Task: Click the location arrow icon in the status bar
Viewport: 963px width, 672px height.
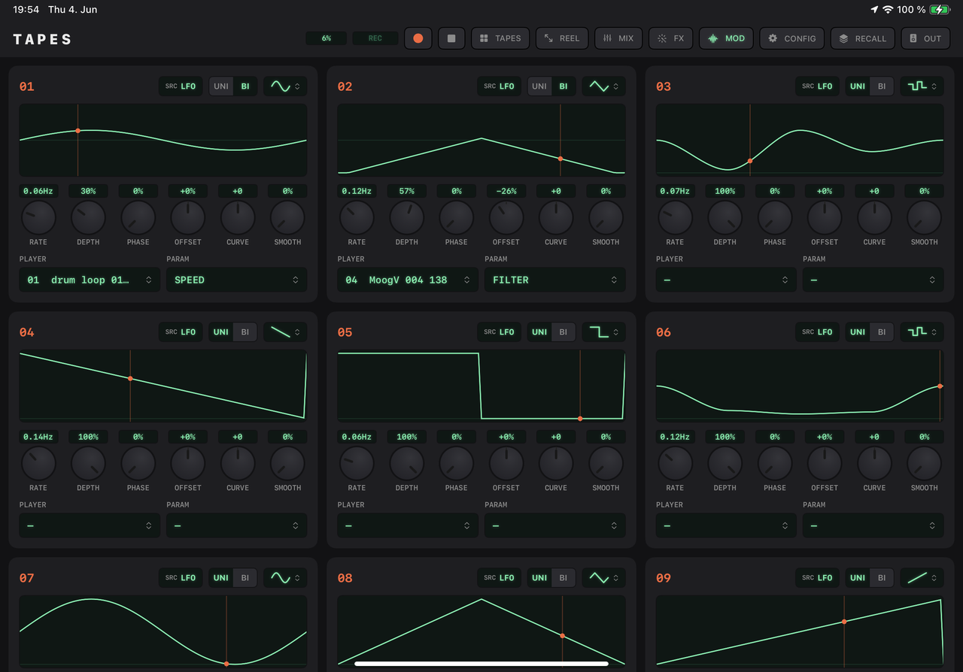Action: pyautogui.click(x=873, y=10)
